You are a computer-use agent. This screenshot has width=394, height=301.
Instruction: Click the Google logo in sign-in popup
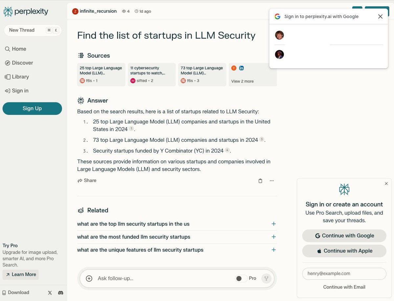[277, 16]
